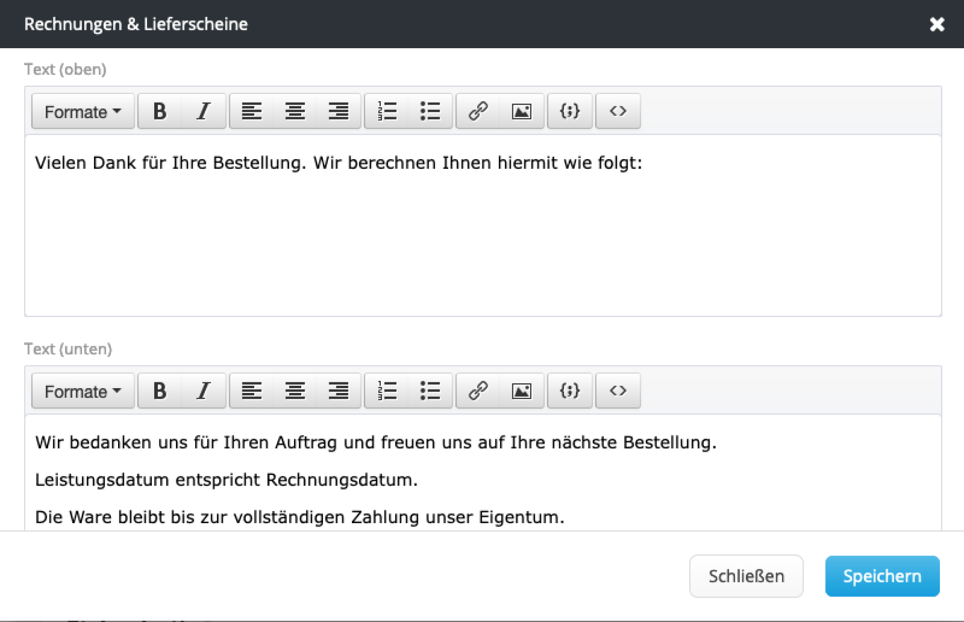Dismiss the dialog with Schließen

[x=746, y=576]
